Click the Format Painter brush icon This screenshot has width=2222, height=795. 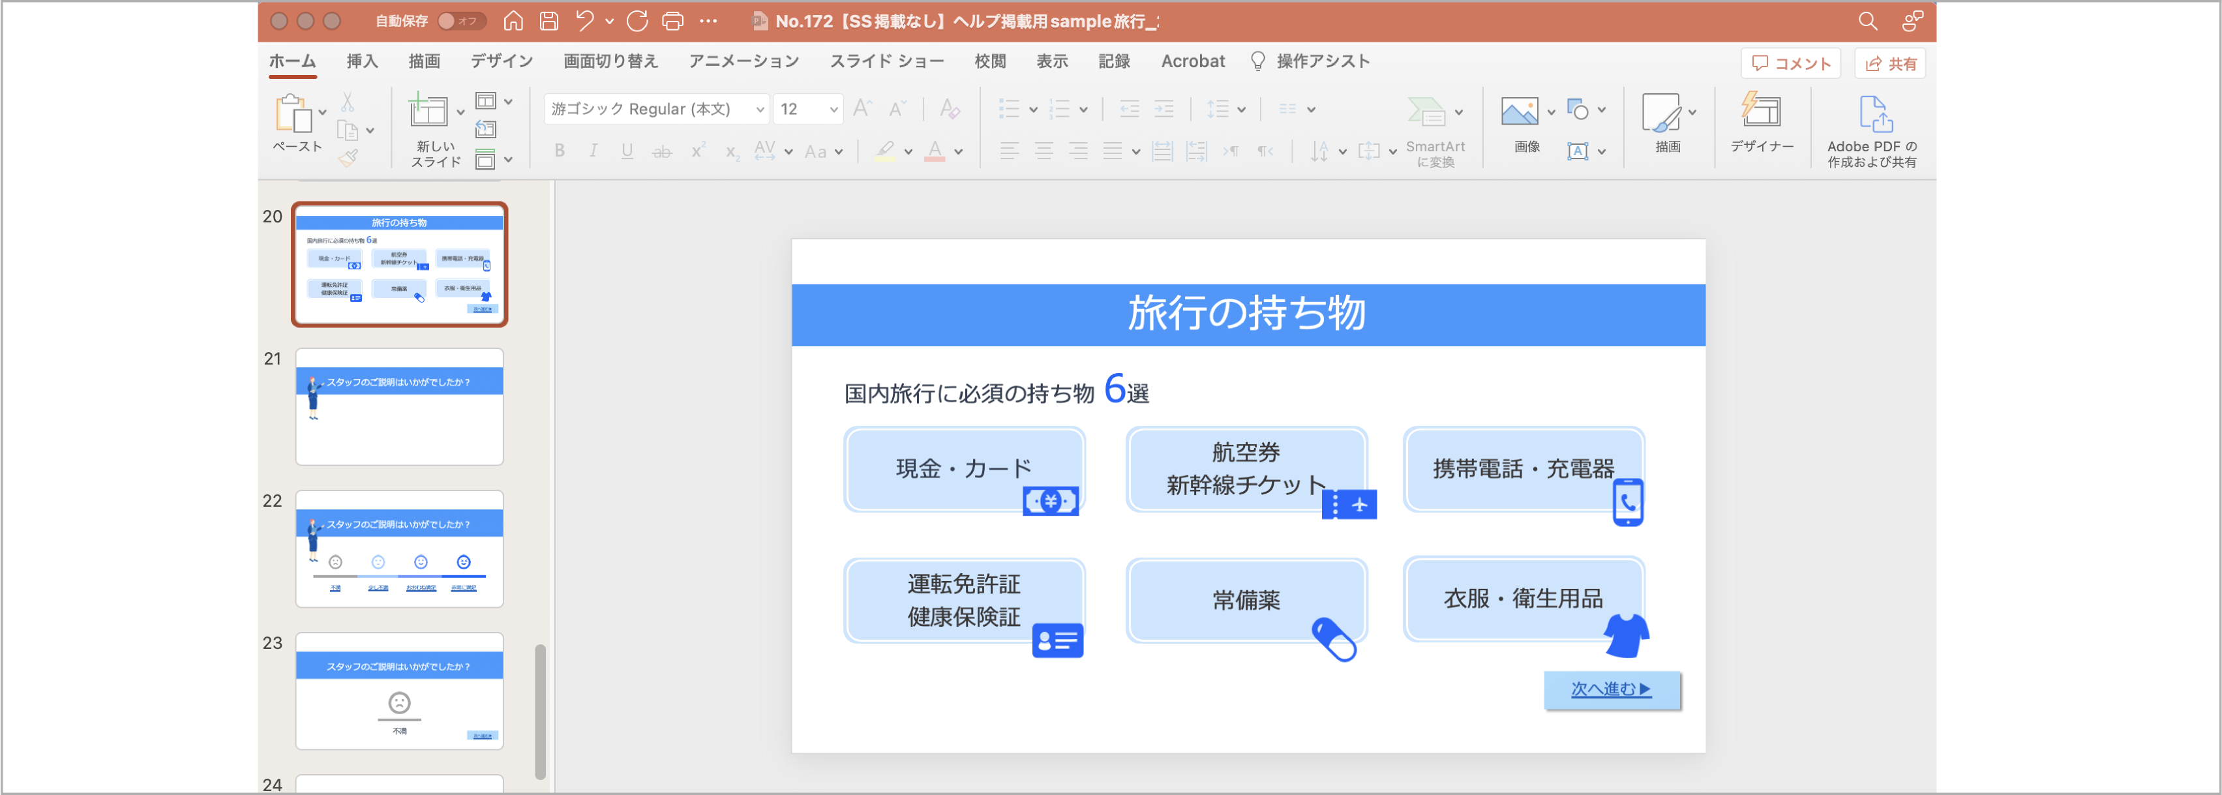[x=348, y=158]
